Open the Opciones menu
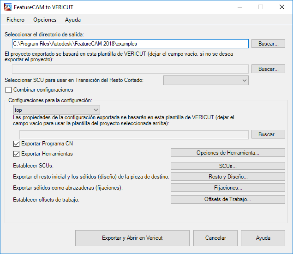 point(45,20)
